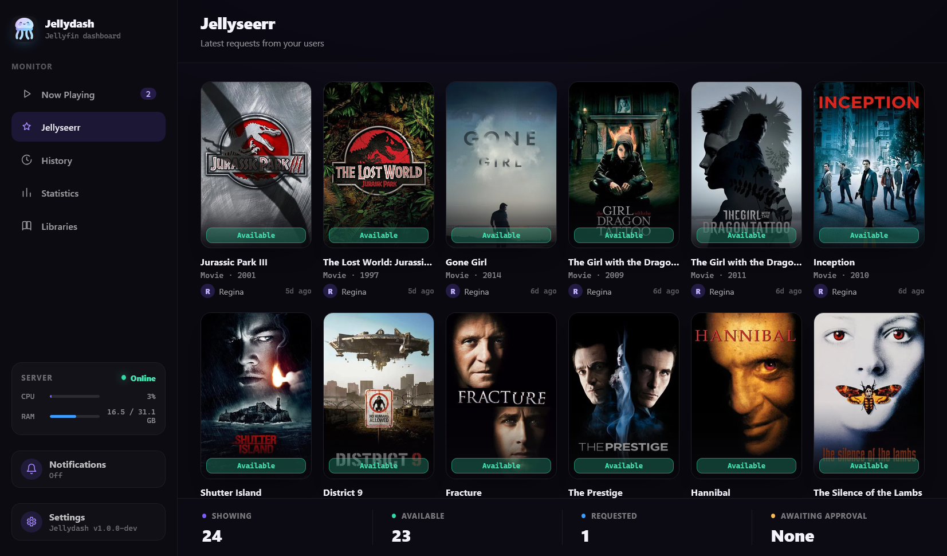The width and height of the screenshot is (947, 556).
Task: Click the 16.5 / 31.1 GB RAM value
Action: click(x=131, y=416)
